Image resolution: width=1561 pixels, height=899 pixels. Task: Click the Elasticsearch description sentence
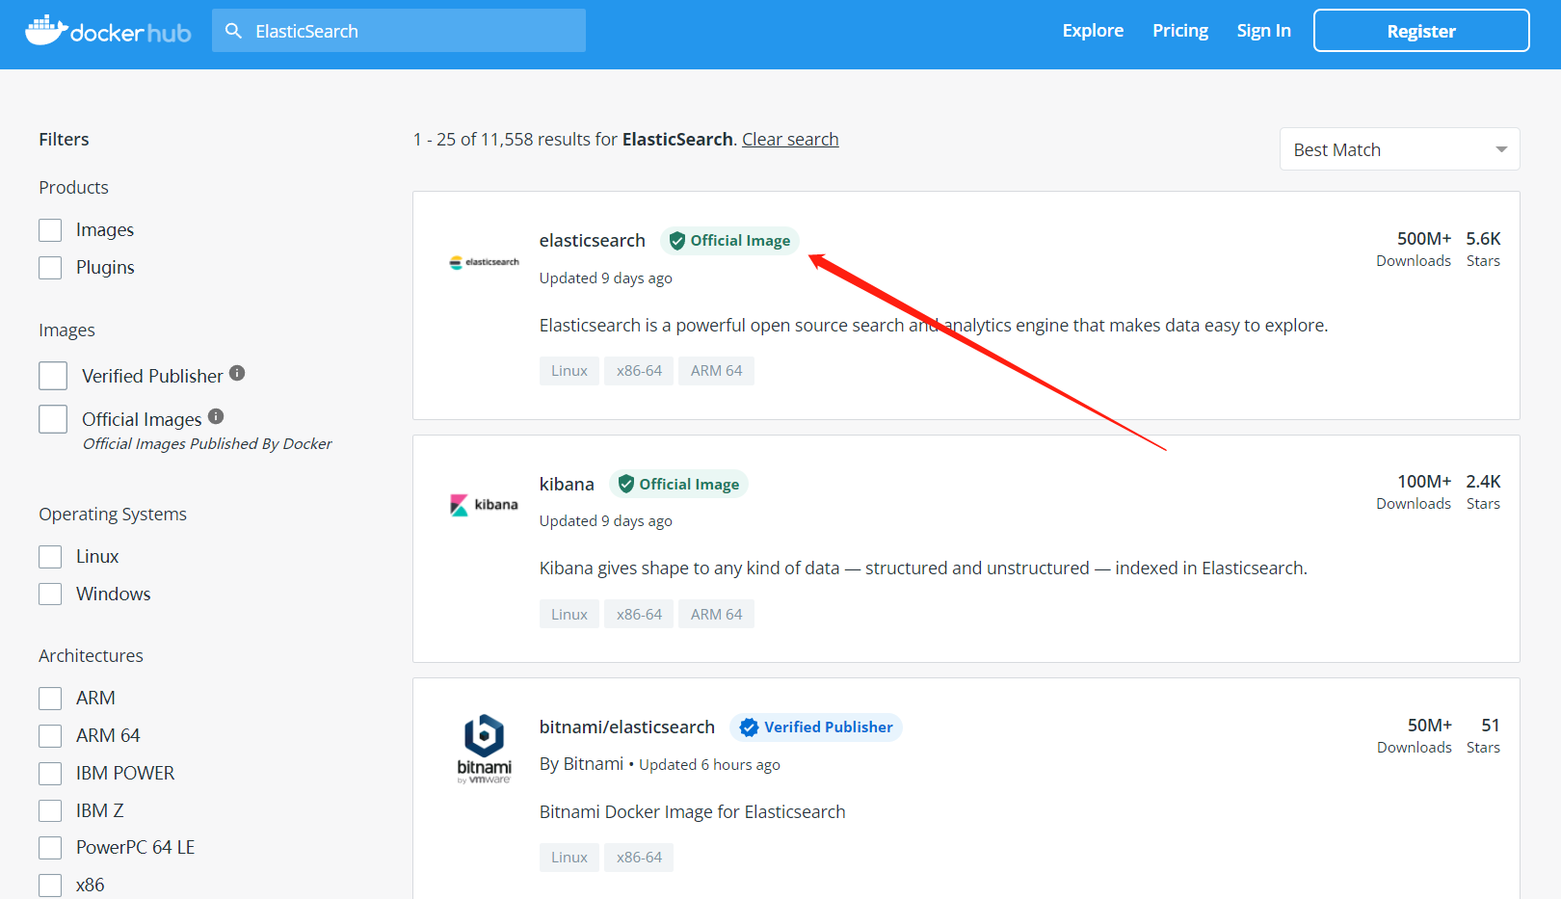coord(934,326)
